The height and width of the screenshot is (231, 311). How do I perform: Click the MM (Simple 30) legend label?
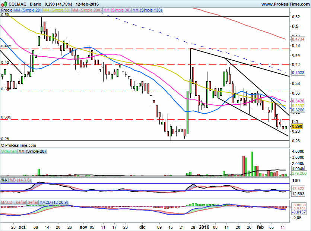coord(117,10)
